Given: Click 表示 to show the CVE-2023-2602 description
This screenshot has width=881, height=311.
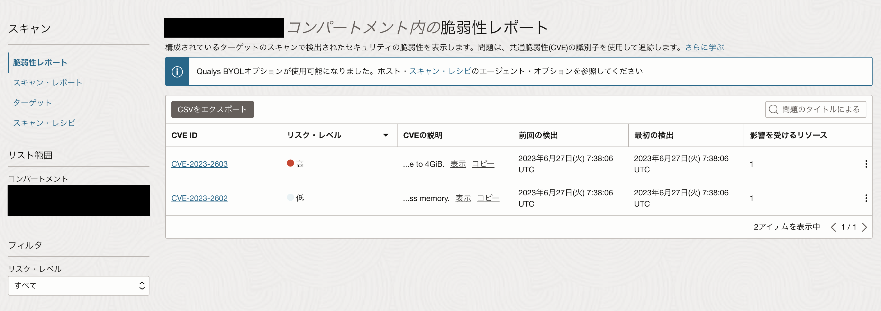Looking at the screenshot, I should click(463, 198).
